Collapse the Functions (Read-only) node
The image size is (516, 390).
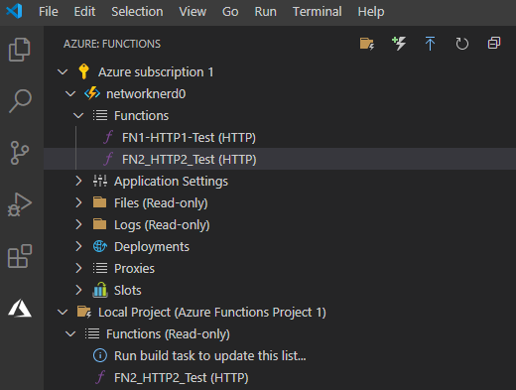70,334
